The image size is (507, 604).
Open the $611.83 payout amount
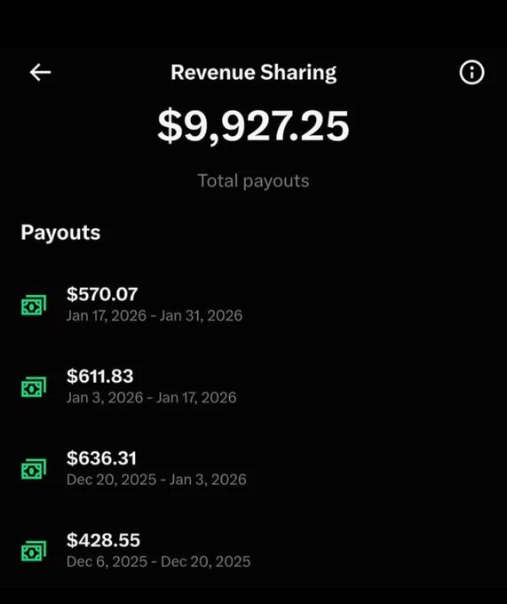pyautogui.click(x=100, y=377)
